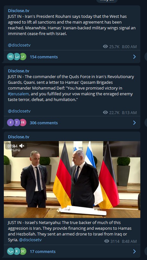Click the T commenter avatar
Viewport: 147px width, 260px height.
tap(17, 123)
